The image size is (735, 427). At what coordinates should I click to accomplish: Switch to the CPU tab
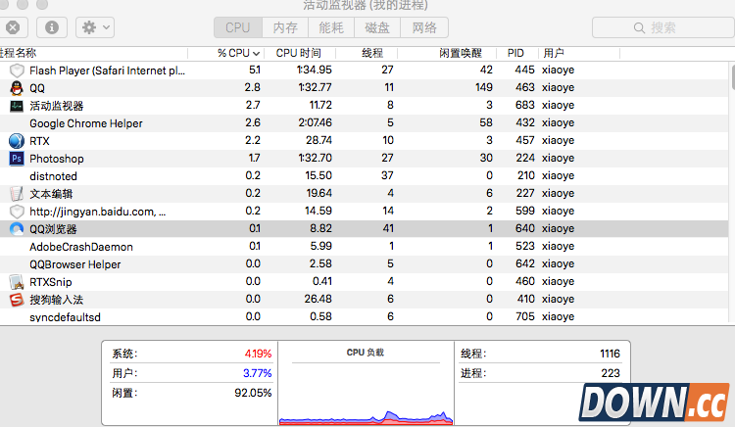coord(238,27)
